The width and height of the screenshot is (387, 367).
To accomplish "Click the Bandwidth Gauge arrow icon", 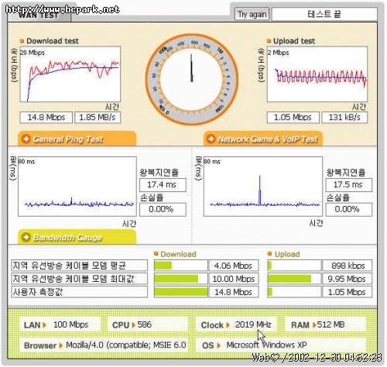I will click(26, 237).
